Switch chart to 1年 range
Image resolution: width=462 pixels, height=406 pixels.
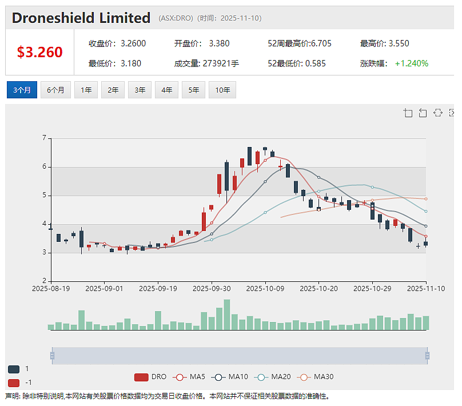coord(86,90)
